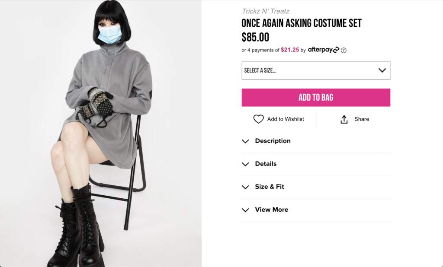Click the share arrow icon

click(x=344, y=119)
